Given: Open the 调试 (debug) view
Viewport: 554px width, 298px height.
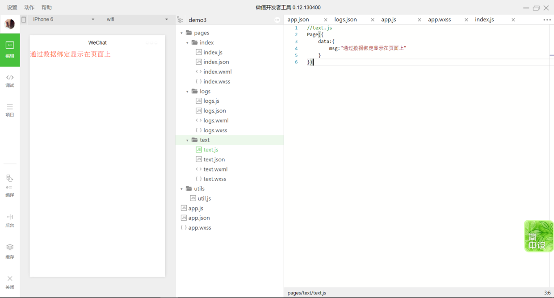Looking at the screenshot, I should click(10, 81).
